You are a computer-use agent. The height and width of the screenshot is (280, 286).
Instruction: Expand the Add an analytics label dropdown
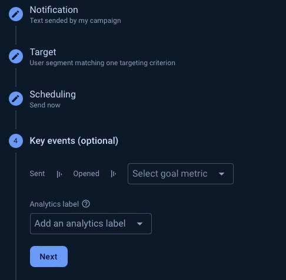tap(91, 224)
